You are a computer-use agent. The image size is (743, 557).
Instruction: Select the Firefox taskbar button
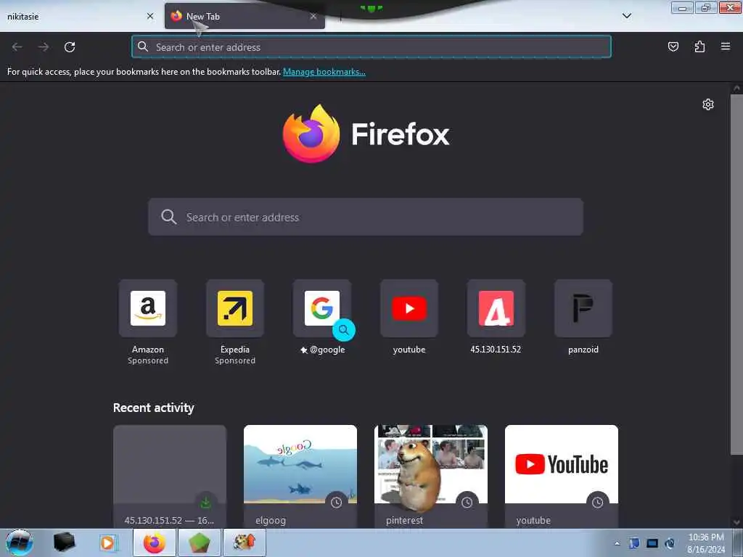point(155,542)
